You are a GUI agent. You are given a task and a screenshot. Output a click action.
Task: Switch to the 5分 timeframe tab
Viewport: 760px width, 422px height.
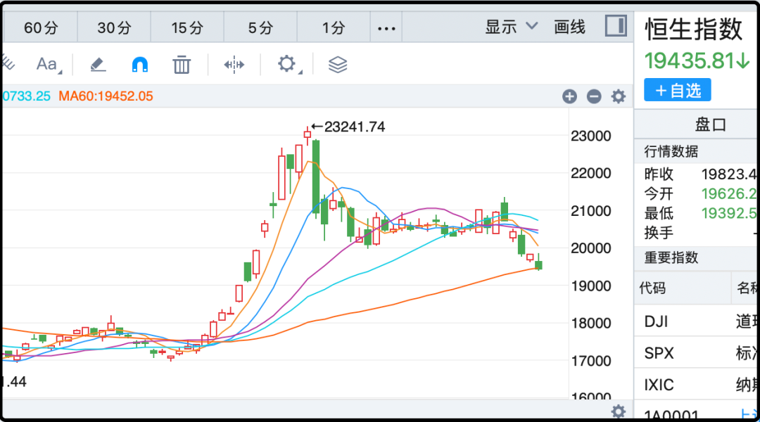tap(260, 28)
